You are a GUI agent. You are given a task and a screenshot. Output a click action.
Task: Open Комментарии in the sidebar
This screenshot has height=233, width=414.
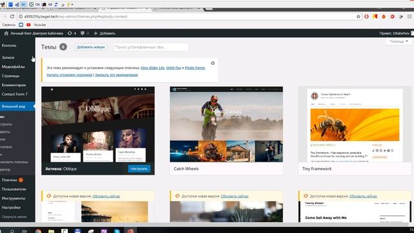tap(14, 85)
